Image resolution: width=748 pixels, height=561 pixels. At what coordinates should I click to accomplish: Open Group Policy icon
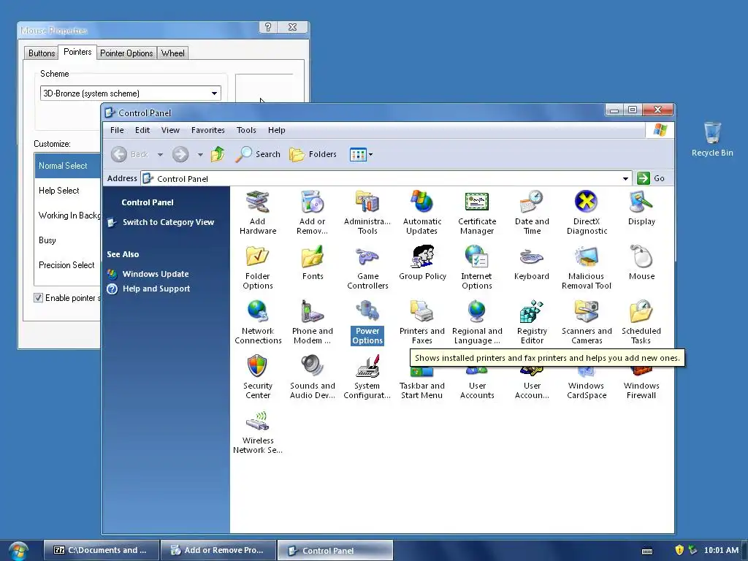coord(422,262)
